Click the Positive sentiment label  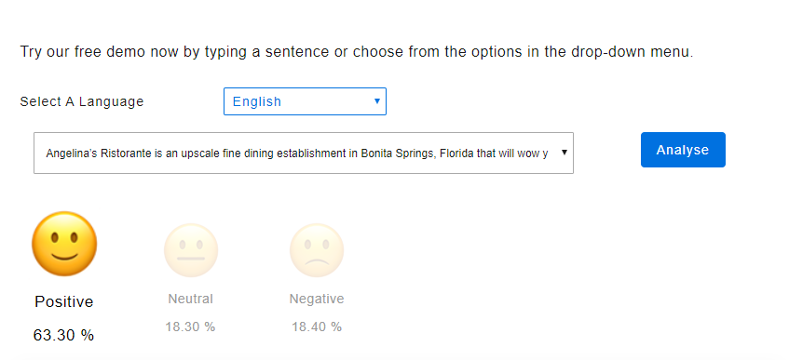pyautogui.click(x=64, y=301)
